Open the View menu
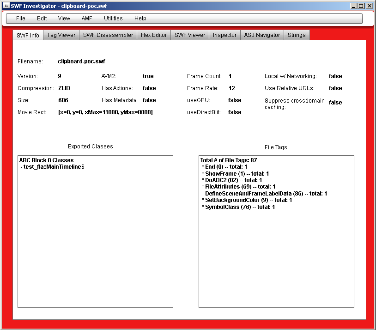376x330 pixels. pyautogui.click(x=64, y=18)
